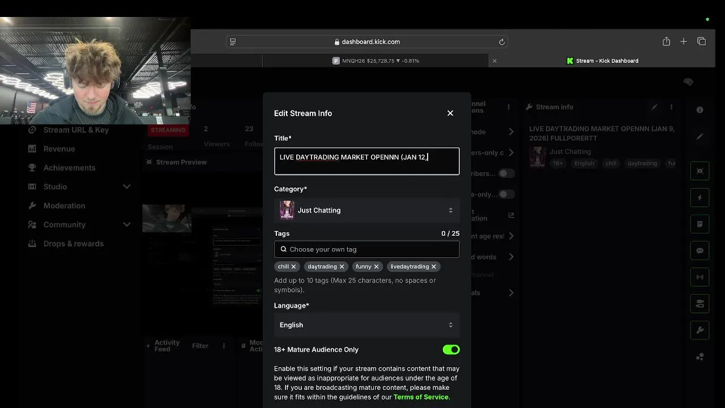Screen dimensions: 725x408
Task: Open the Terms of Service link
Action: (421, 397)
